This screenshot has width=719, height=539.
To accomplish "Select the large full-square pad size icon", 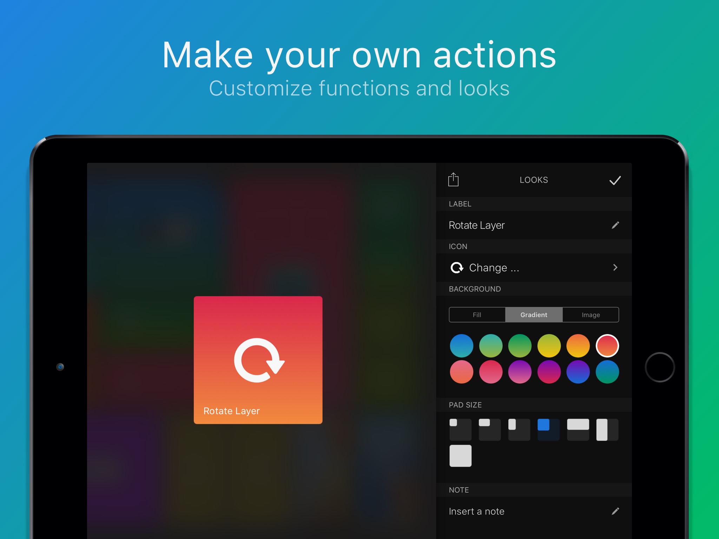I will pos(460,456).
